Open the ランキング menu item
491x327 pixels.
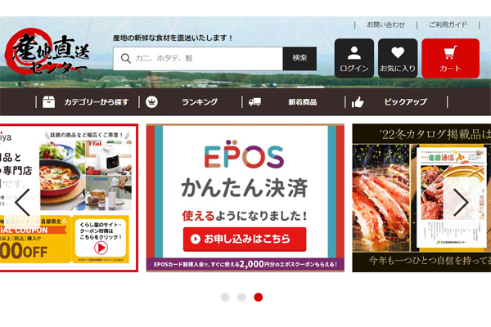(x=199, y=102)
